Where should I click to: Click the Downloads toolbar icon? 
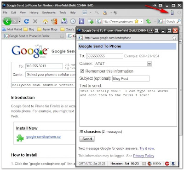[64, 21]
